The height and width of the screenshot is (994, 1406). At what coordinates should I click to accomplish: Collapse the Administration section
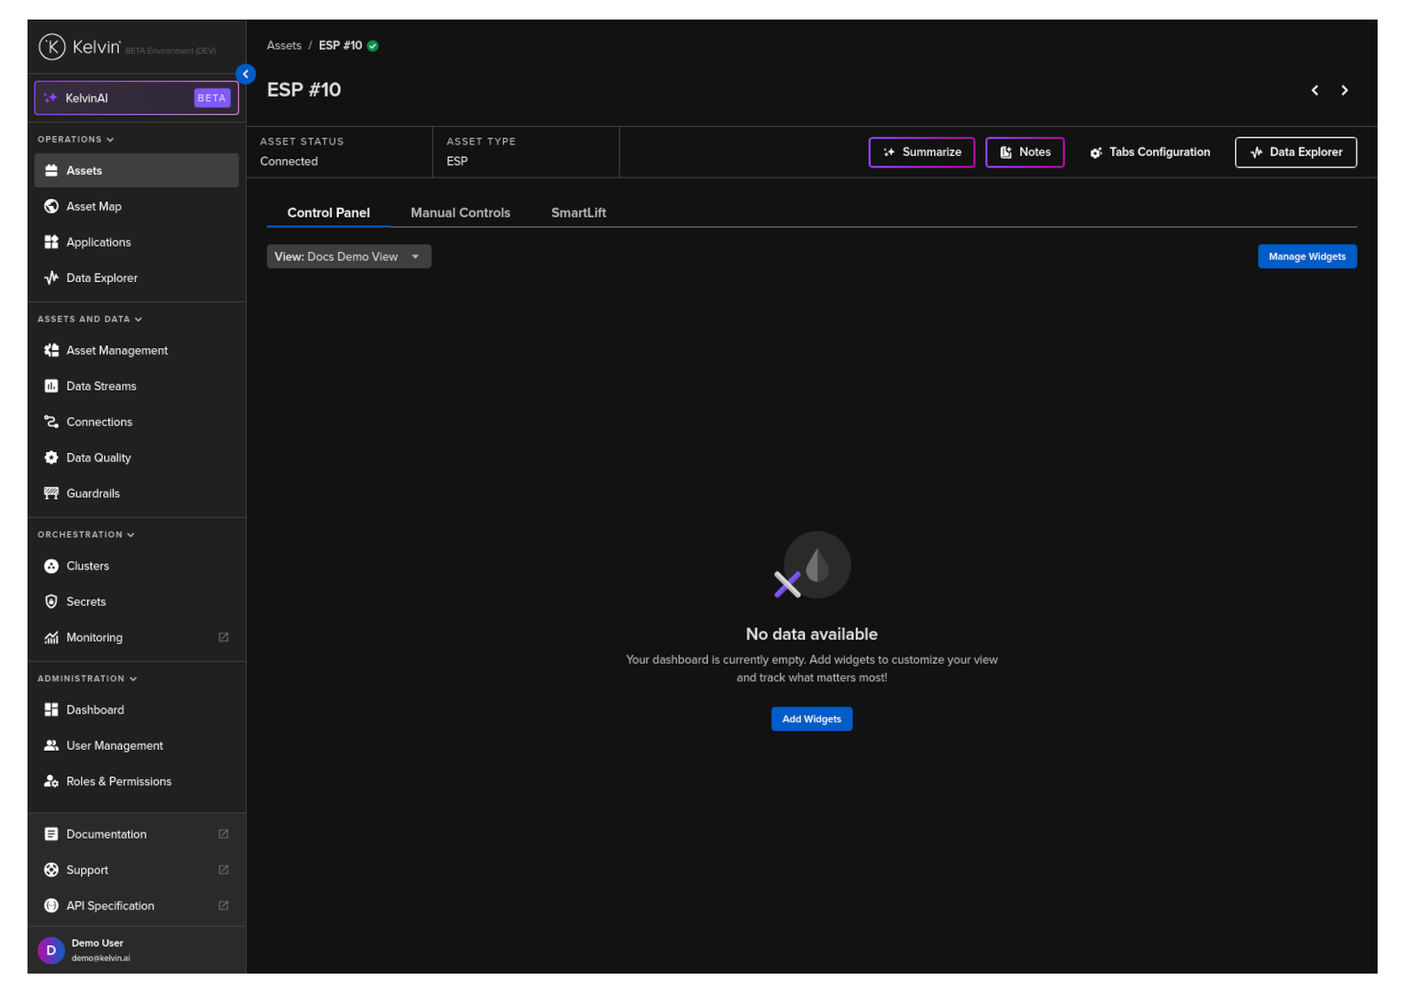(133, 679)
